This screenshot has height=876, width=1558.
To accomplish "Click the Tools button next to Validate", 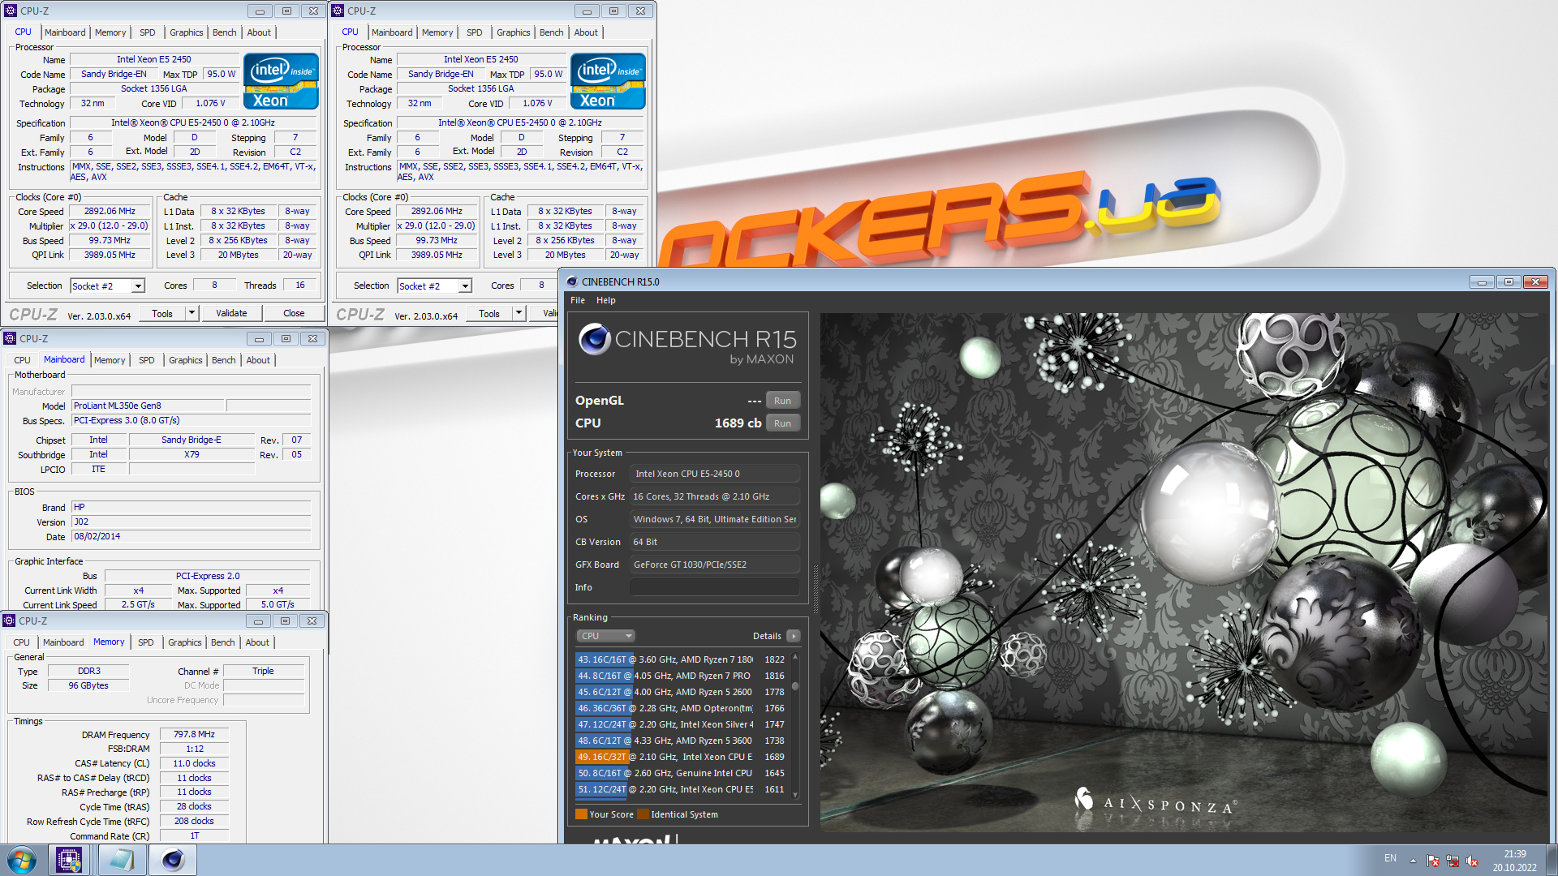I will (162, 313).
